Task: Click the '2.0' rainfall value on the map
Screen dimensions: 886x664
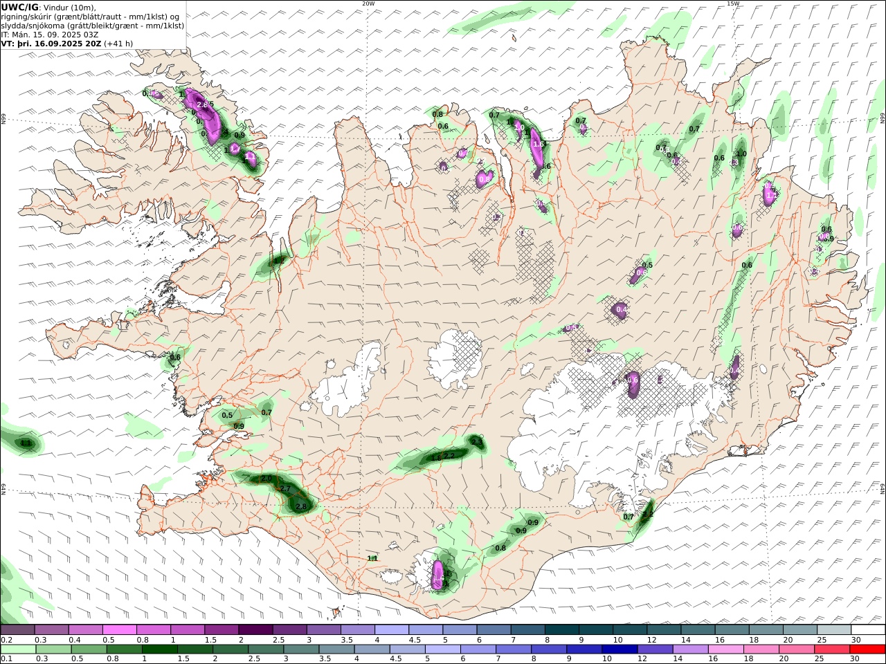Action: click(x=266, y=479)
